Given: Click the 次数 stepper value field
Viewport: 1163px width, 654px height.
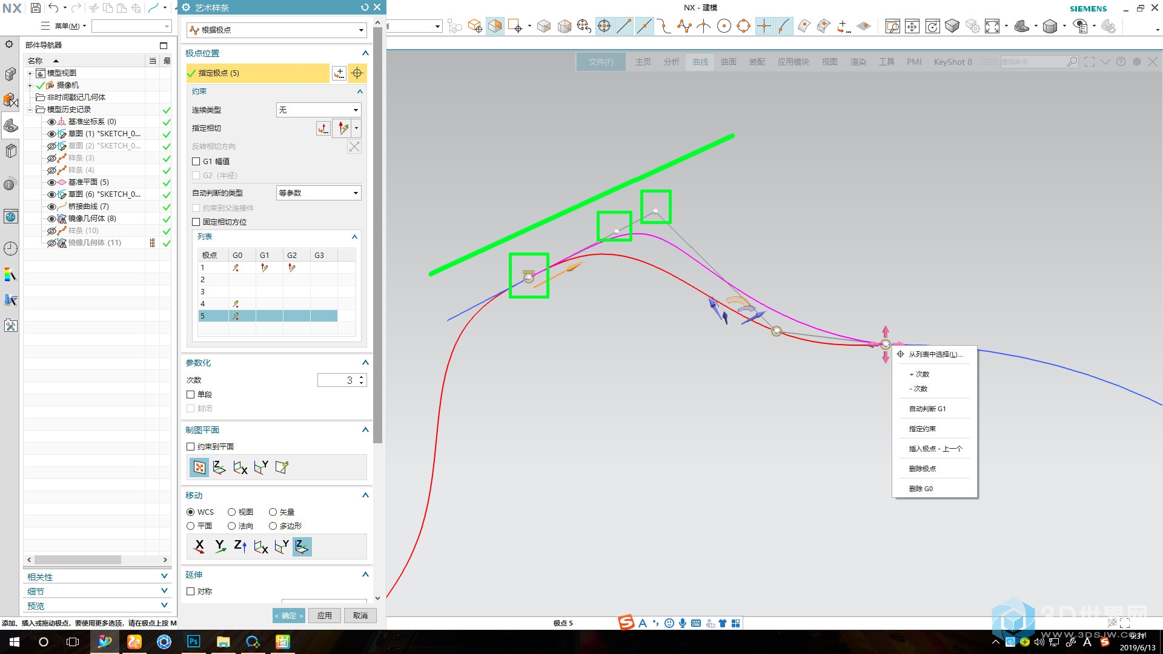Looking at the screenshot, I should (x=338, y=380).
